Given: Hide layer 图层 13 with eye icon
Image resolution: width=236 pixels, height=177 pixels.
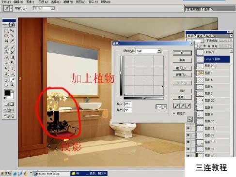Looking at the screenshot, I should 188,142.
